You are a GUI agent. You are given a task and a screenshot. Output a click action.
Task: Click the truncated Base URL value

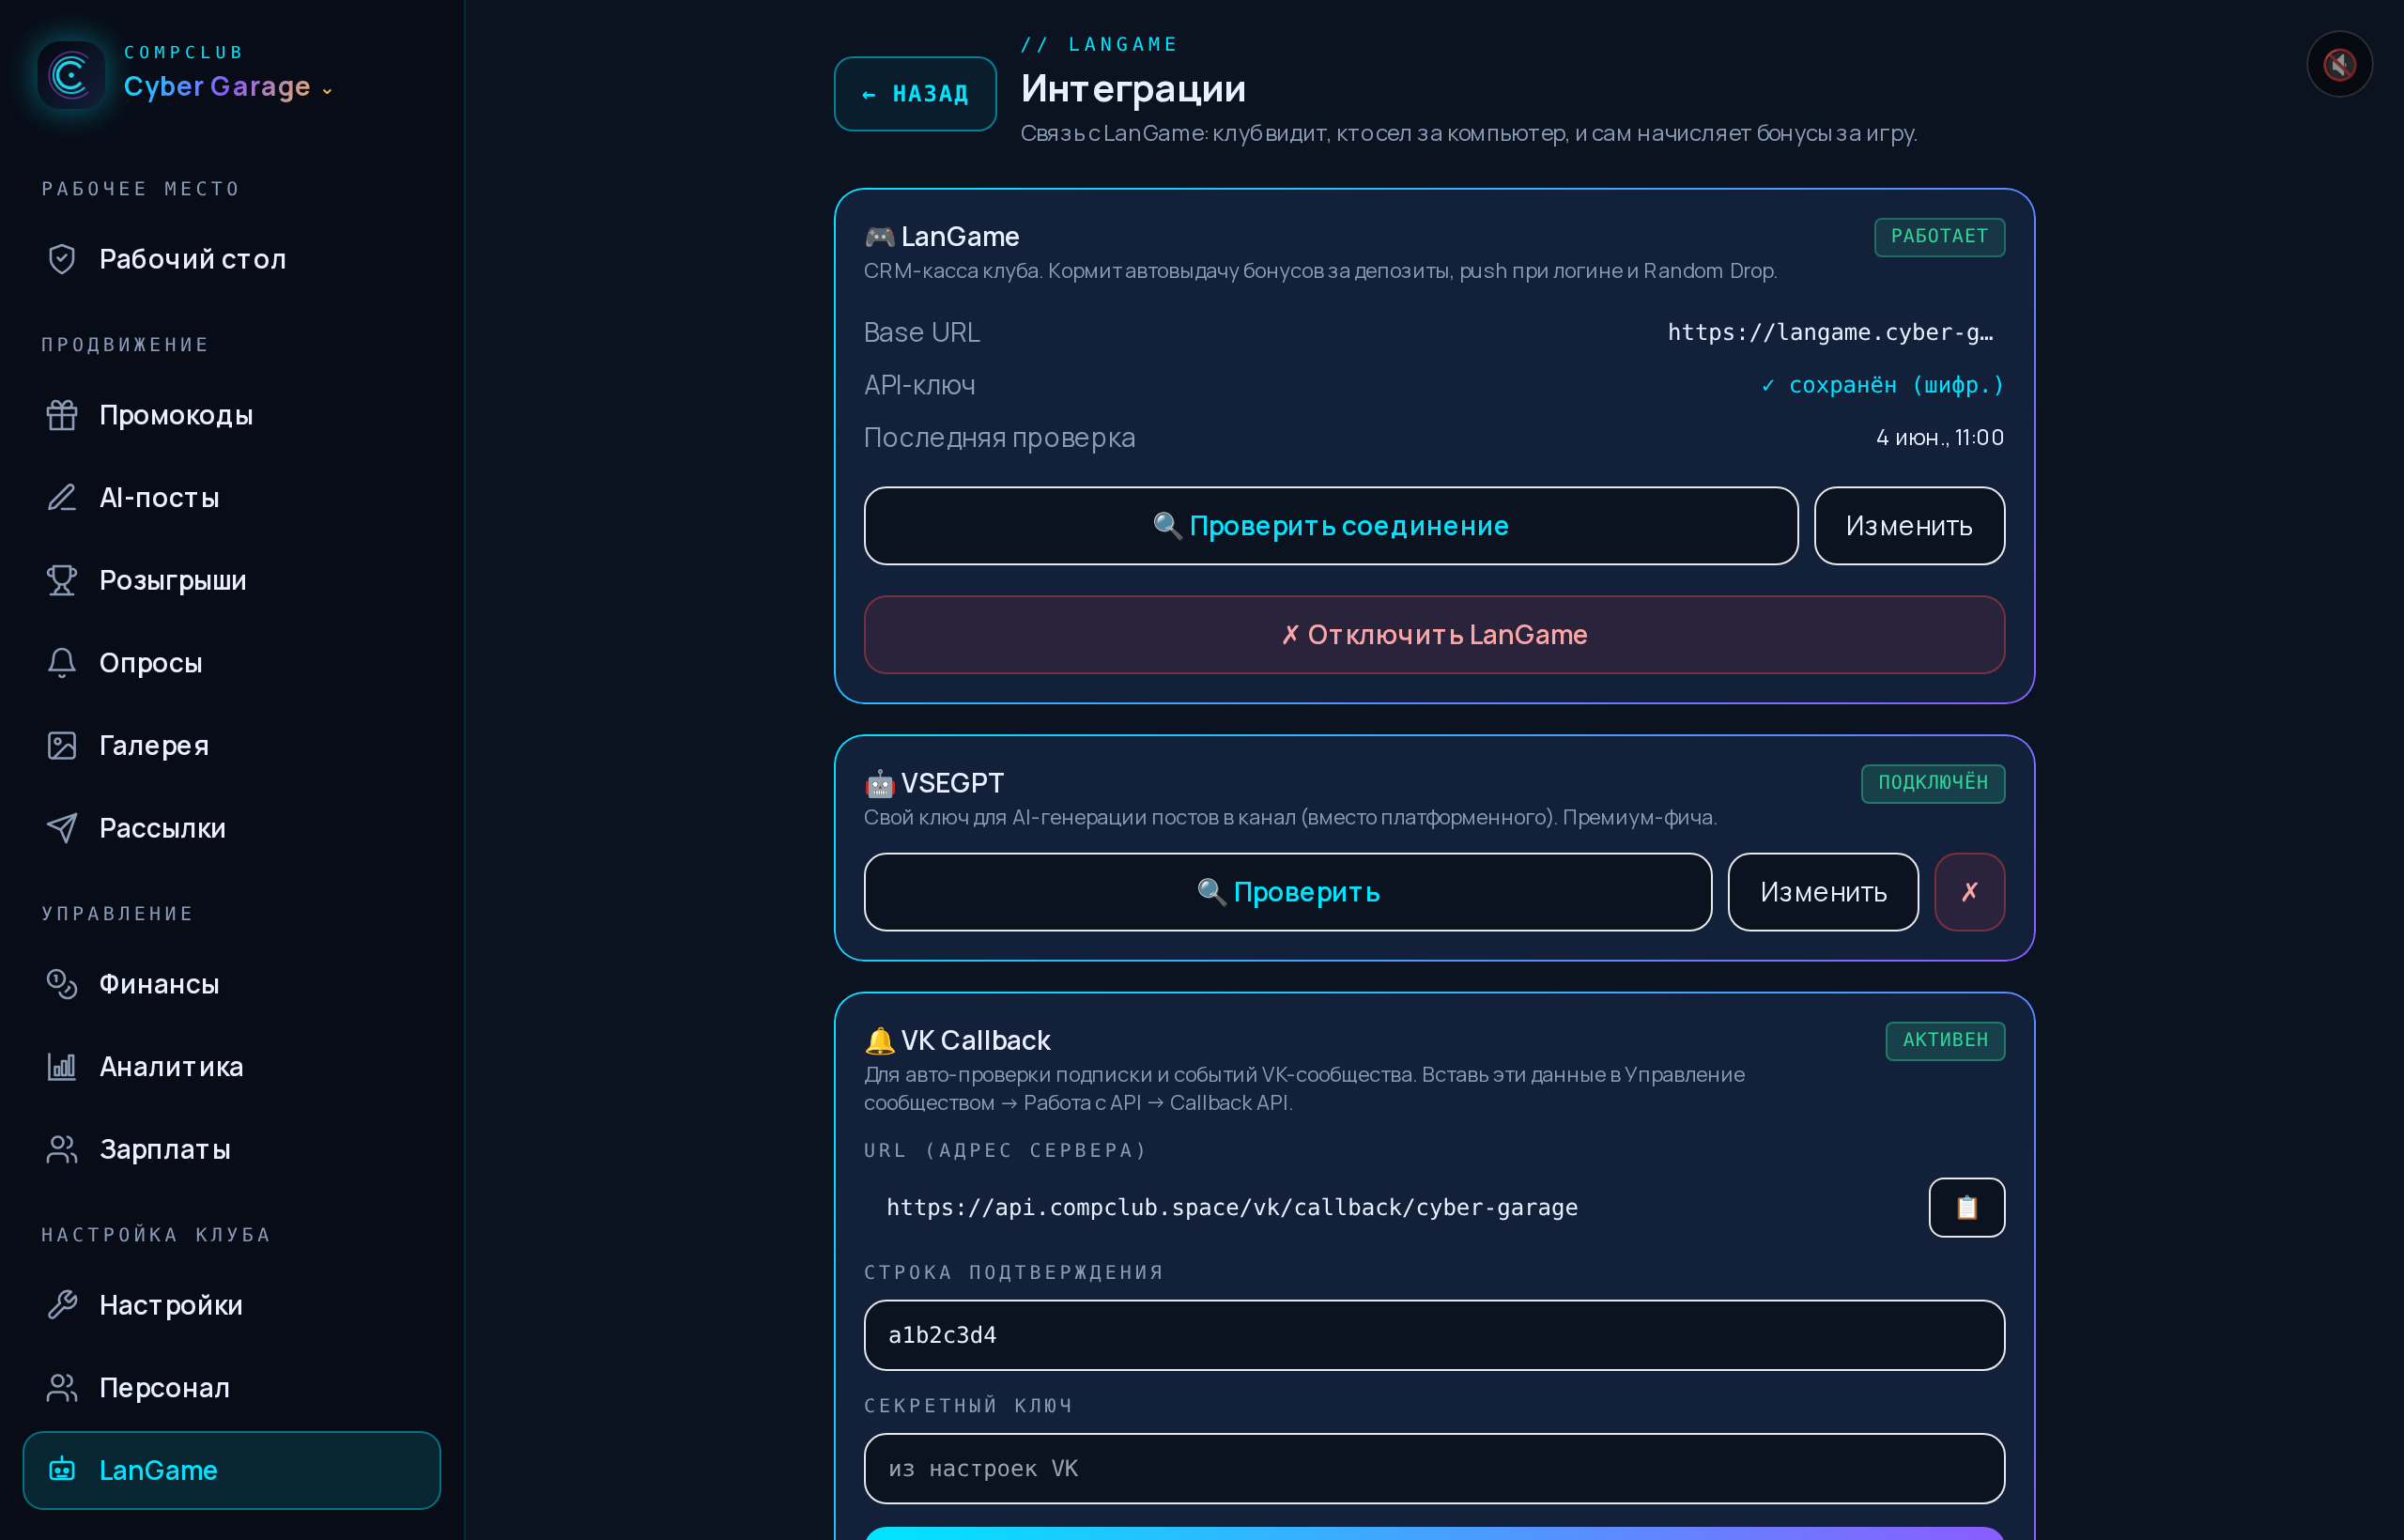point(1830,333)
